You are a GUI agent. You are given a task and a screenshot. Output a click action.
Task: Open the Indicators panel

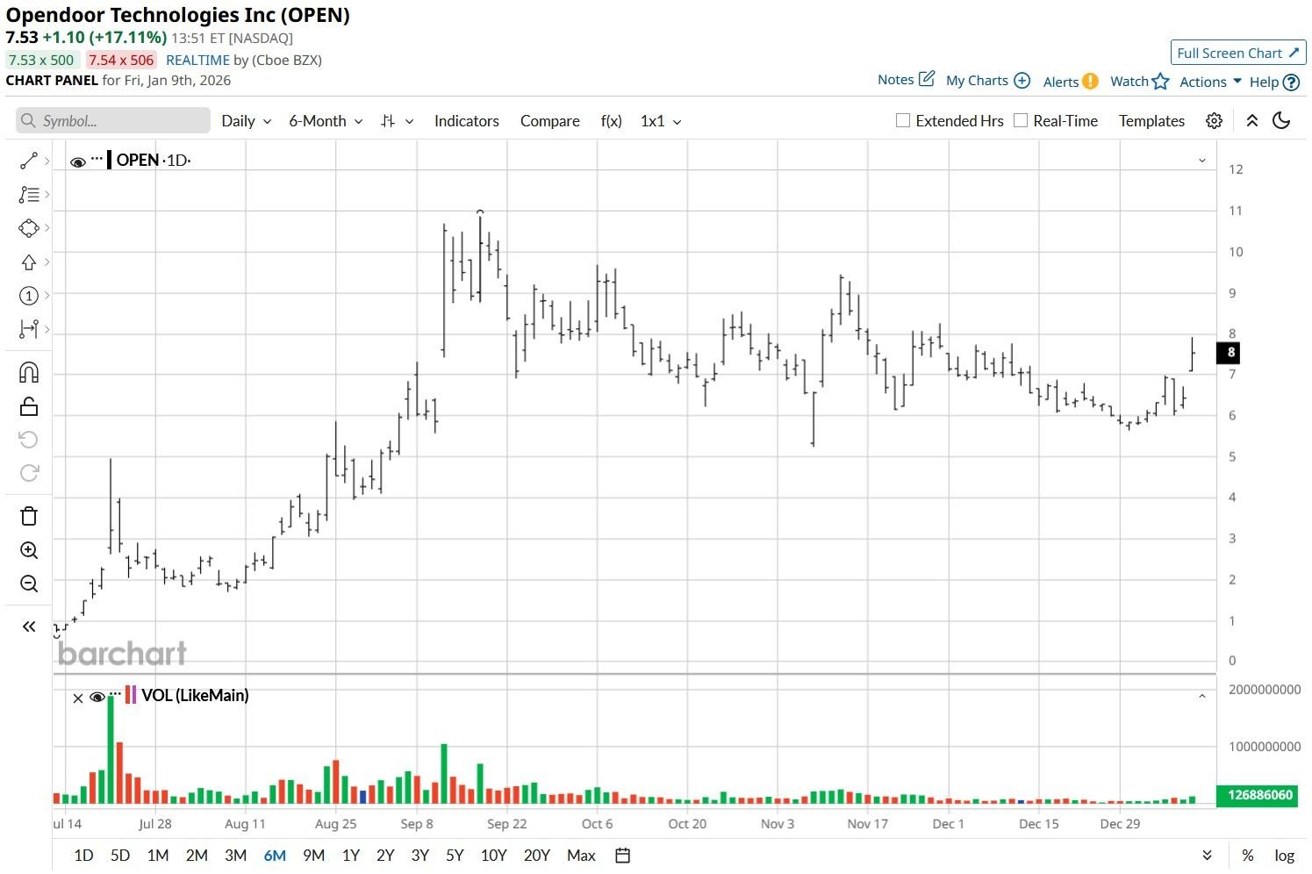click(x=467, y=121)
